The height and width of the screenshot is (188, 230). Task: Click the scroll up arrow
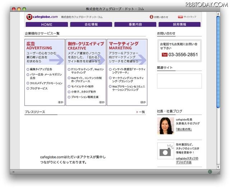218,14
